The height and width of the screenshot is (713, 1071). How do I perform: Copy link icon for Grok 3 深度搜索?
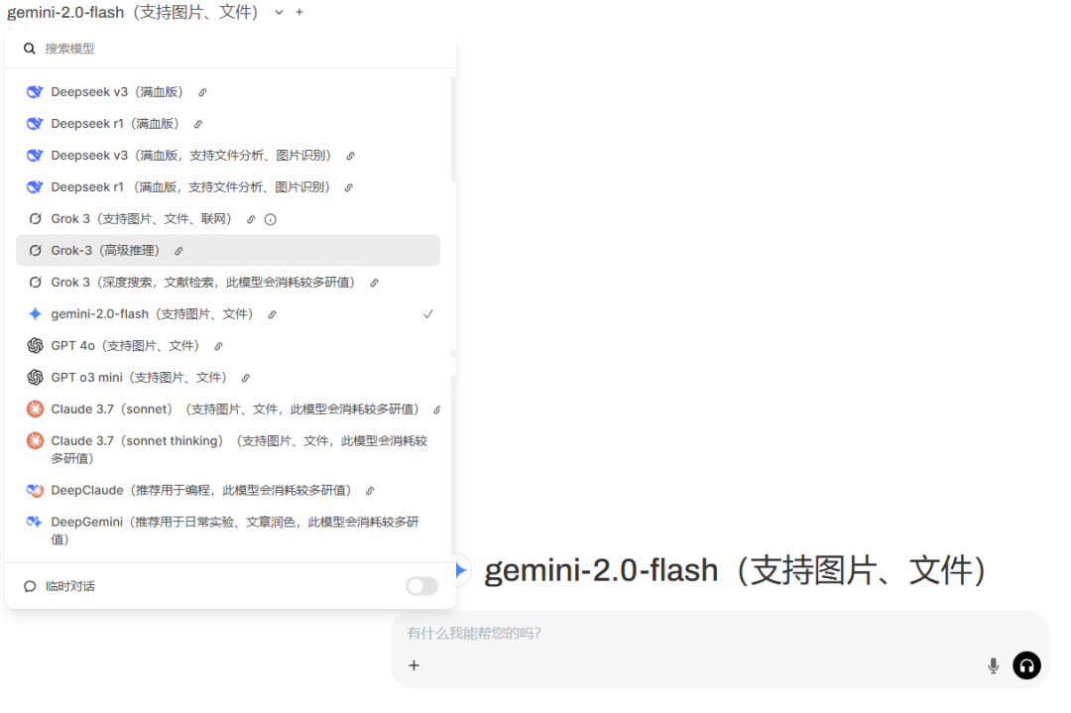point(374,283)
